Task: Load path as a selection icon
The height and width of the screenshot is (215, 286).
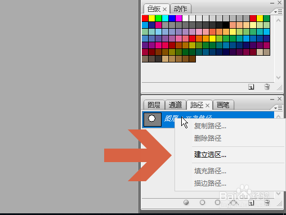Action: click(x=217, y=203)
